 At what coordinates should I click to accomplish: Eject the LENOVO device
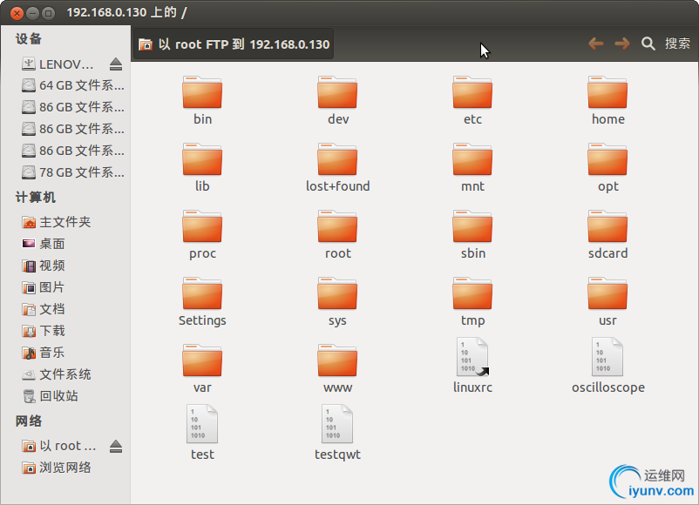pyautogui.click(x=116, y=64)
